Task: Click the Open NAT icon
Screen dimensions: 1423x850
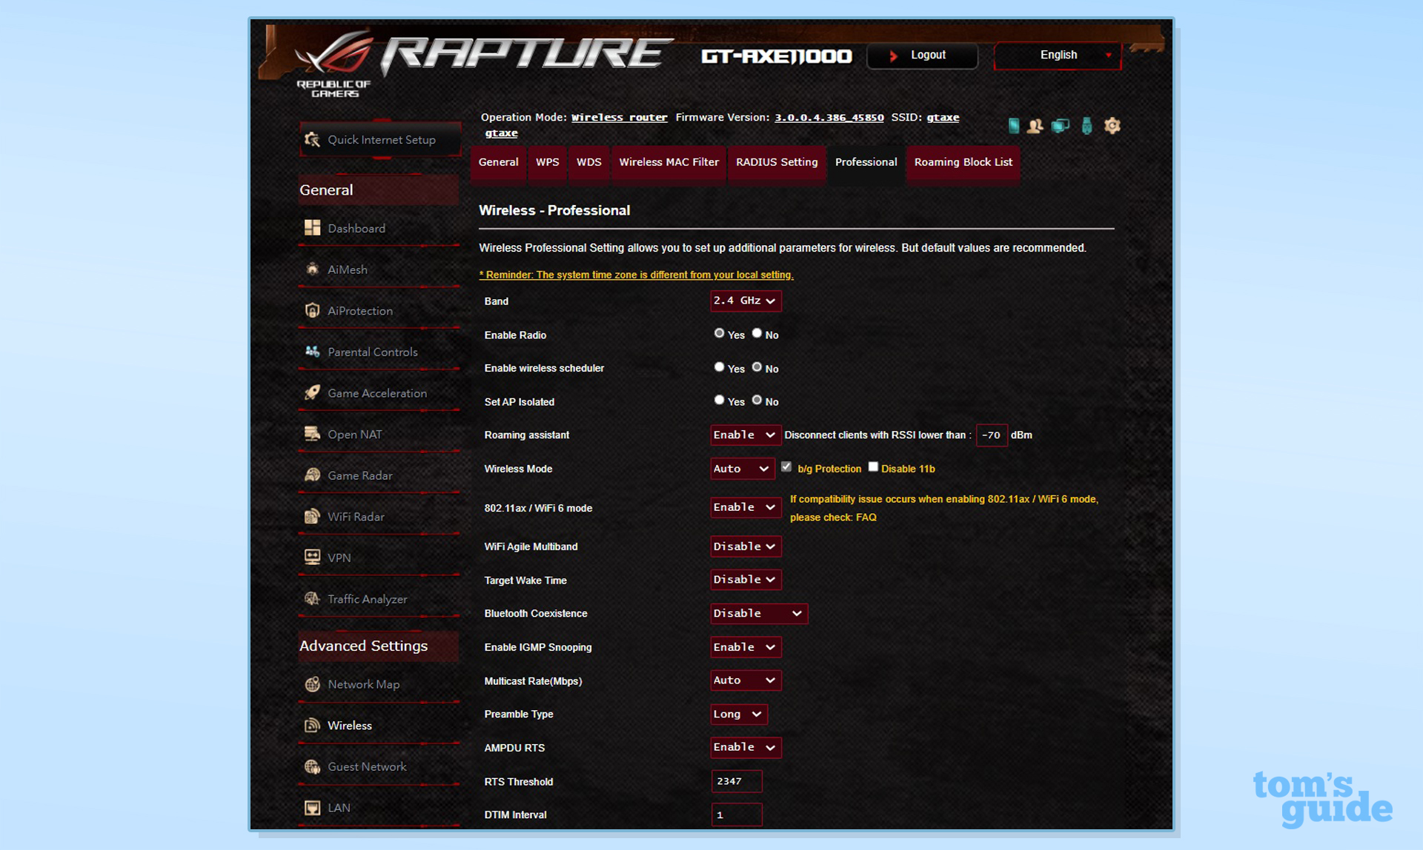Action: point(312,434)
